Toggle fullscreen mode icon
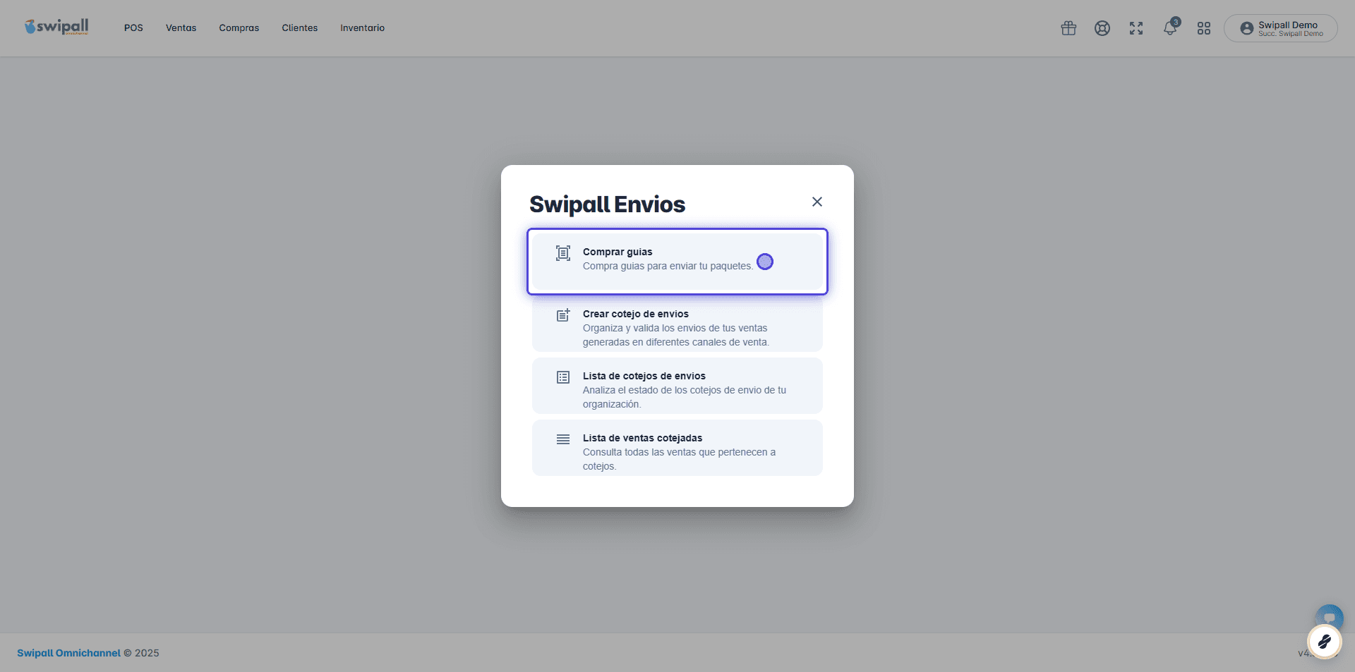 point(1136,28)
